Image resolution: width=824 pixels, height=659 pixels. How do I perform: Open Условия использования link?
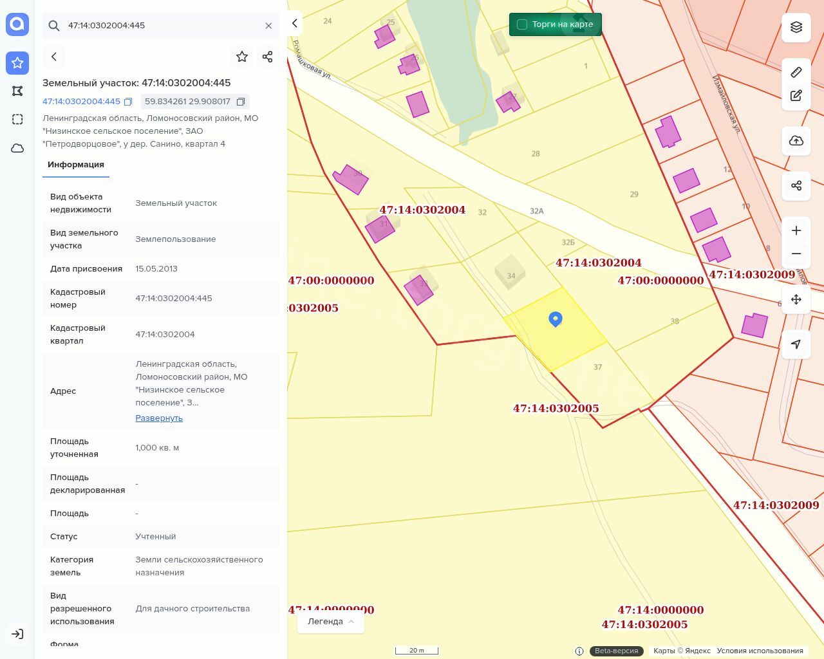[760, 651]
